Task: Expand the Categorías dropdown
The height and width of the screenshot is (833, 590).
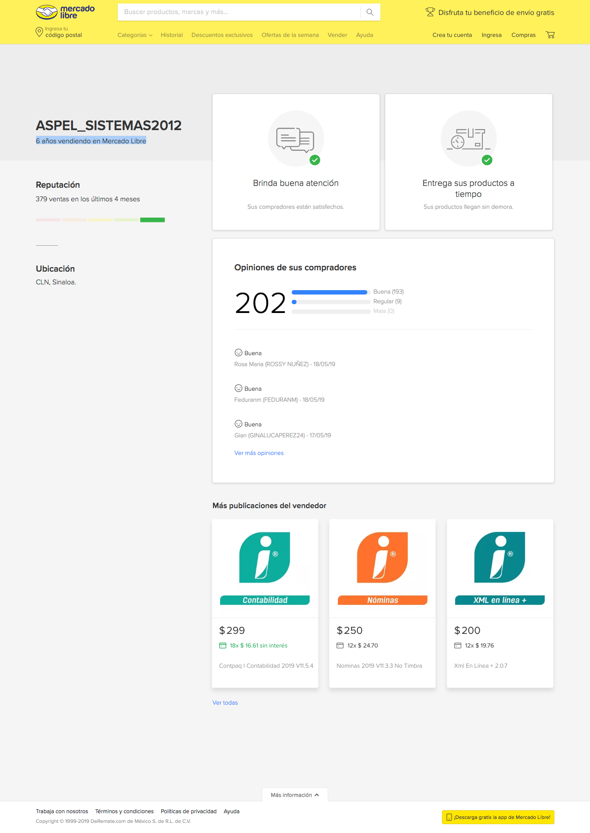Action: tap(134, 35)
